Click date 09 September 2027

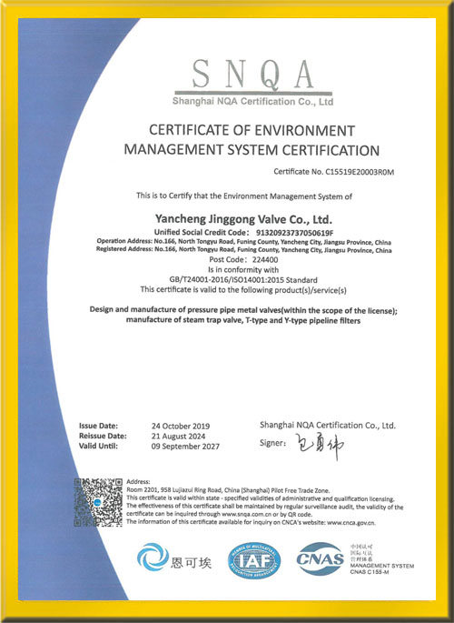pyautogui.click(x=185, y=447)
